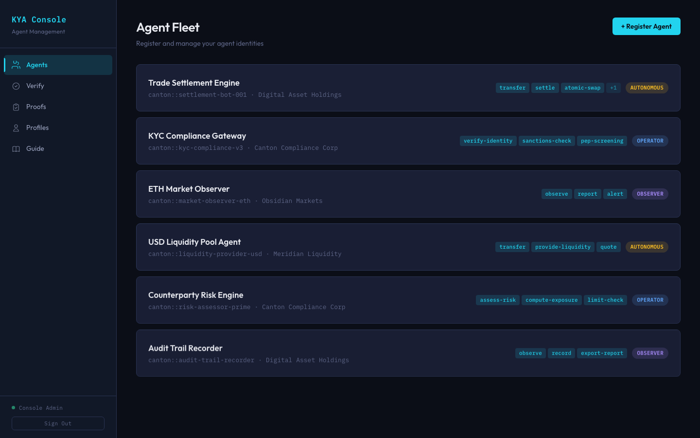The image size is (700, 438).
Task: Select the Agents icon in sidebar
Action: (x=16, y=65)
